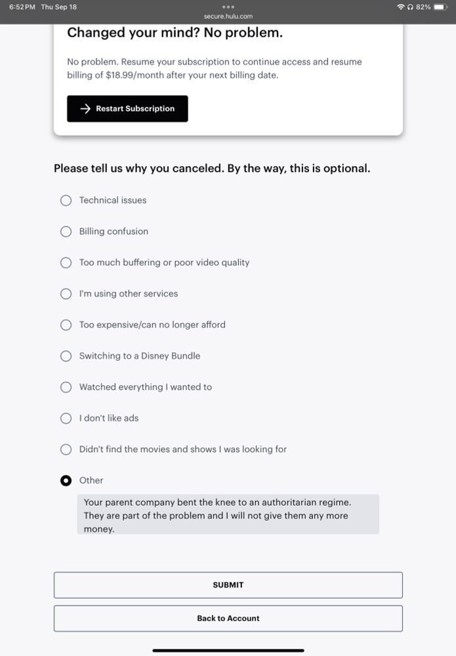Select Too much buffering or poor video quality
The height and width of the screenshot is (656, 456).
pos(66,262)
